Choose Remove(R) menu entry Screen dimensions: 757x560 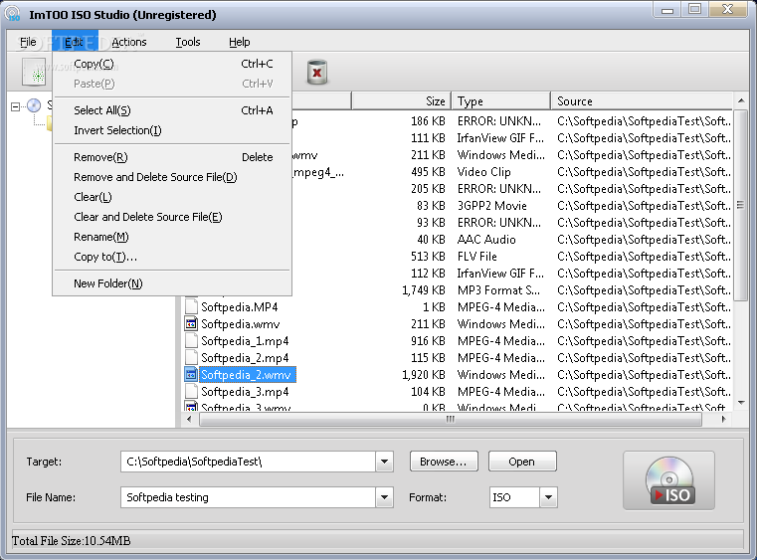[x=172, y=157]
